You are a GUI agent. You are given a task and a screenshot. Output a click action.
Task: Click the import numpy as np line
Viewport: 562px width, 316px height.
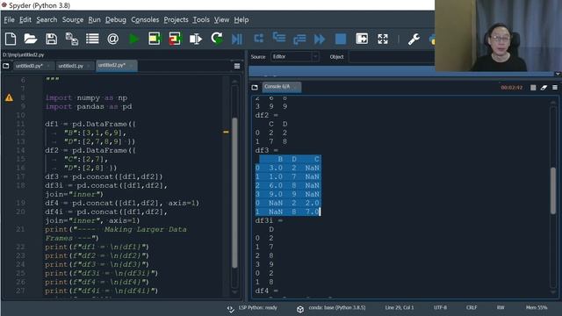coord(86,97)
